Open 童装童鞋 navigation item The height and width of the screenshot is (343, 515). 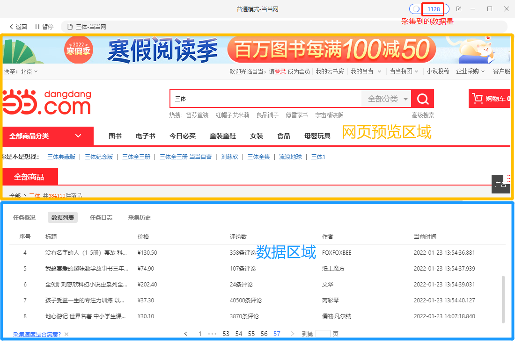(223, 136)
